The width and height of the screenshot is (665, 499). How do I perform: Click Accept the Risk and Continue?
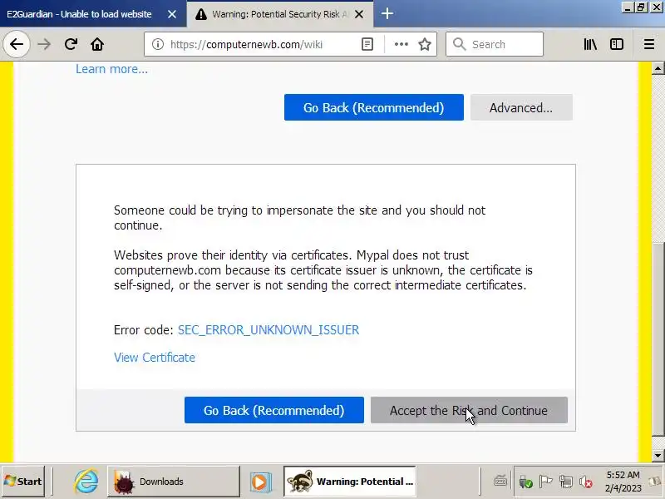coord(469,410)
